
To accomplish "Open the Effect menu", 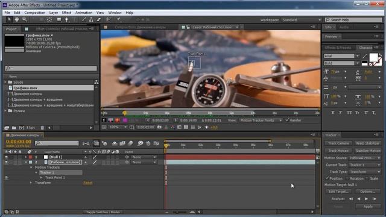I will click(66, 13).
